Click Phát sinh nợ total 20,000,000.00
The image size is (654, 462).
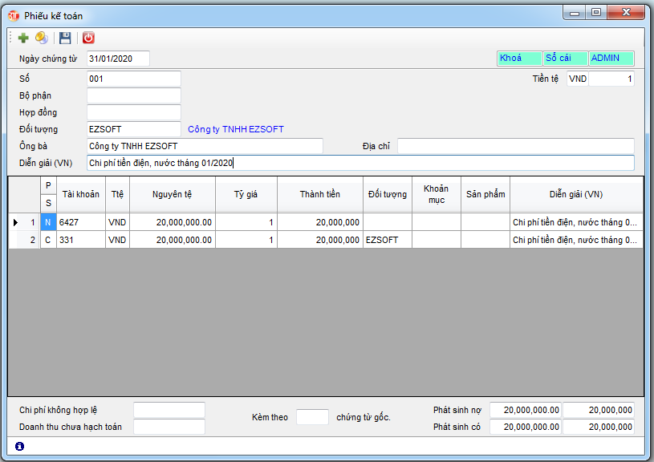[x=526, y=410]
